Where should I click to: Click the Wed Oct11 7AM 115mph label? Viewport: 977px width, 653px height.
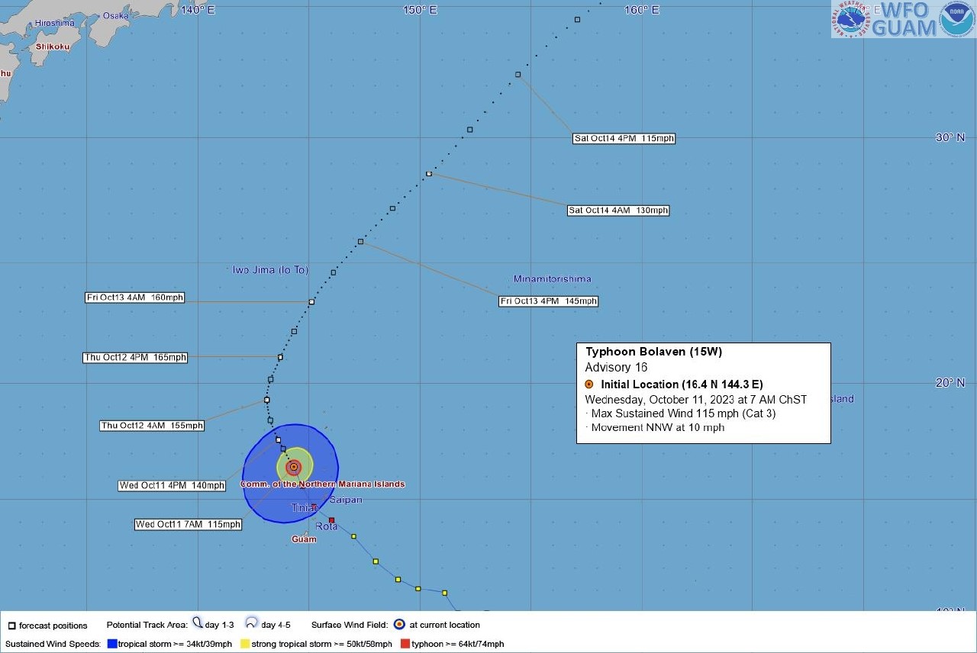point(188,524)
